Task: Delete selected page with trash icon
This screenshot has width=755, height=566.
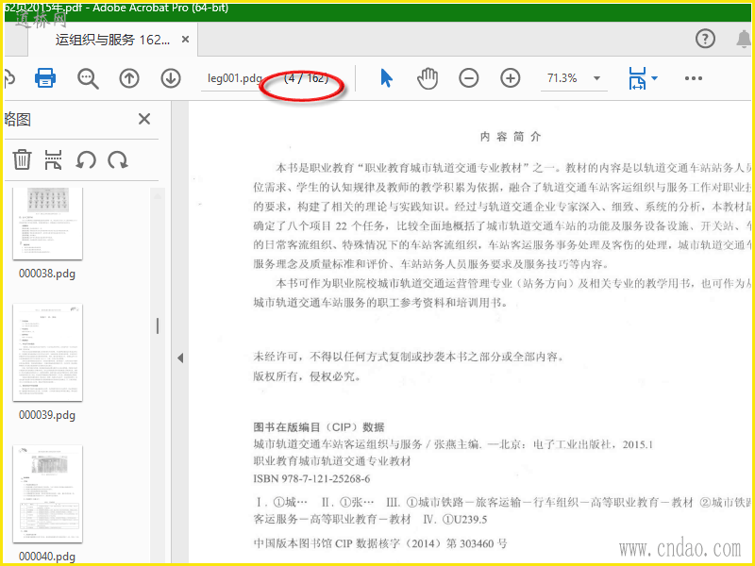Action: pyautogui.click(x=22, y=159)
